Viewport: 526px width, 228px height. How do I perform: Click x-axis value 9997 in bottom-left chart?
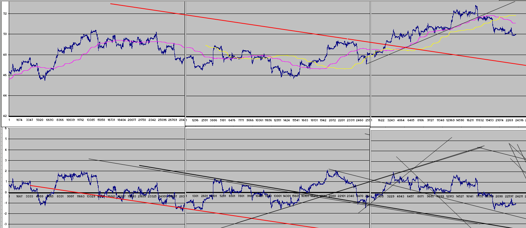click(x=70, y=196)
